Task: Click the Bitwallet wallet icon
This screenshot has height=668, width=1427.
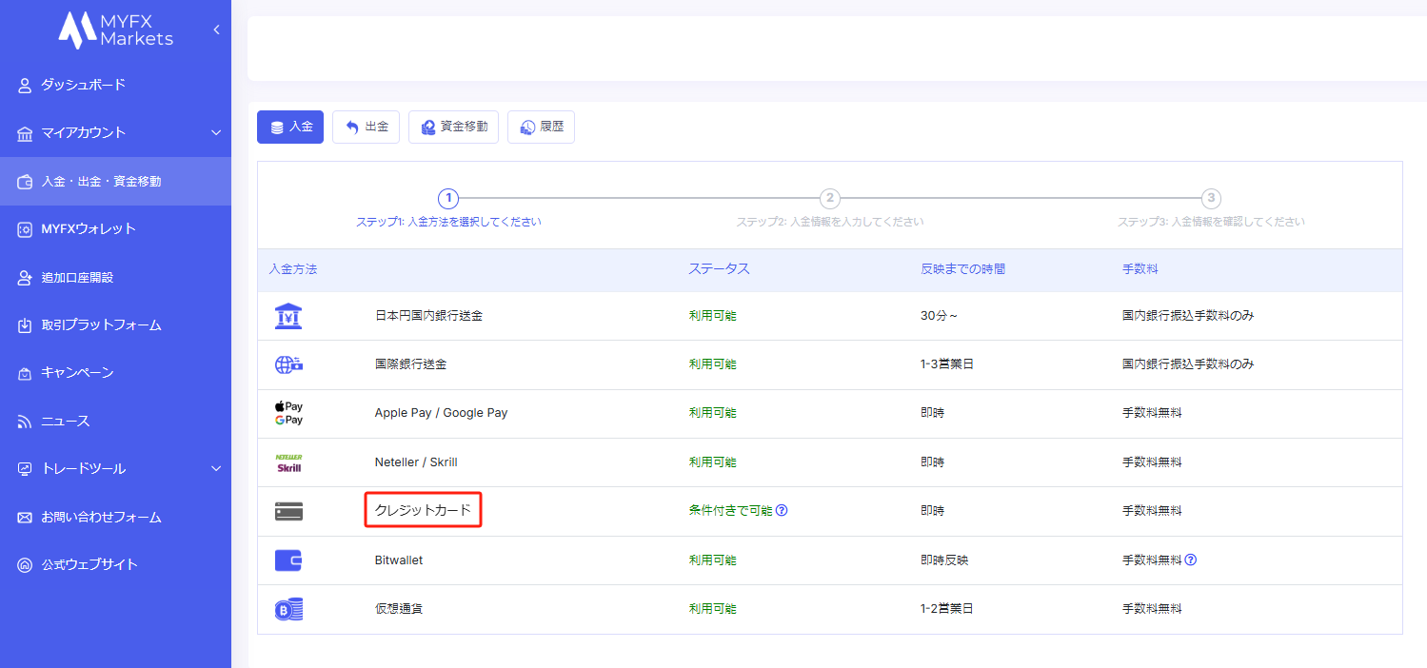Action: tap(288, 560)
